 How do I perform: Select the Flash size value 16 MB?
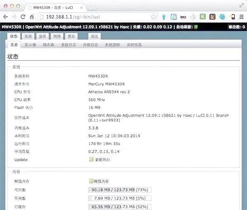click(94, 108)
